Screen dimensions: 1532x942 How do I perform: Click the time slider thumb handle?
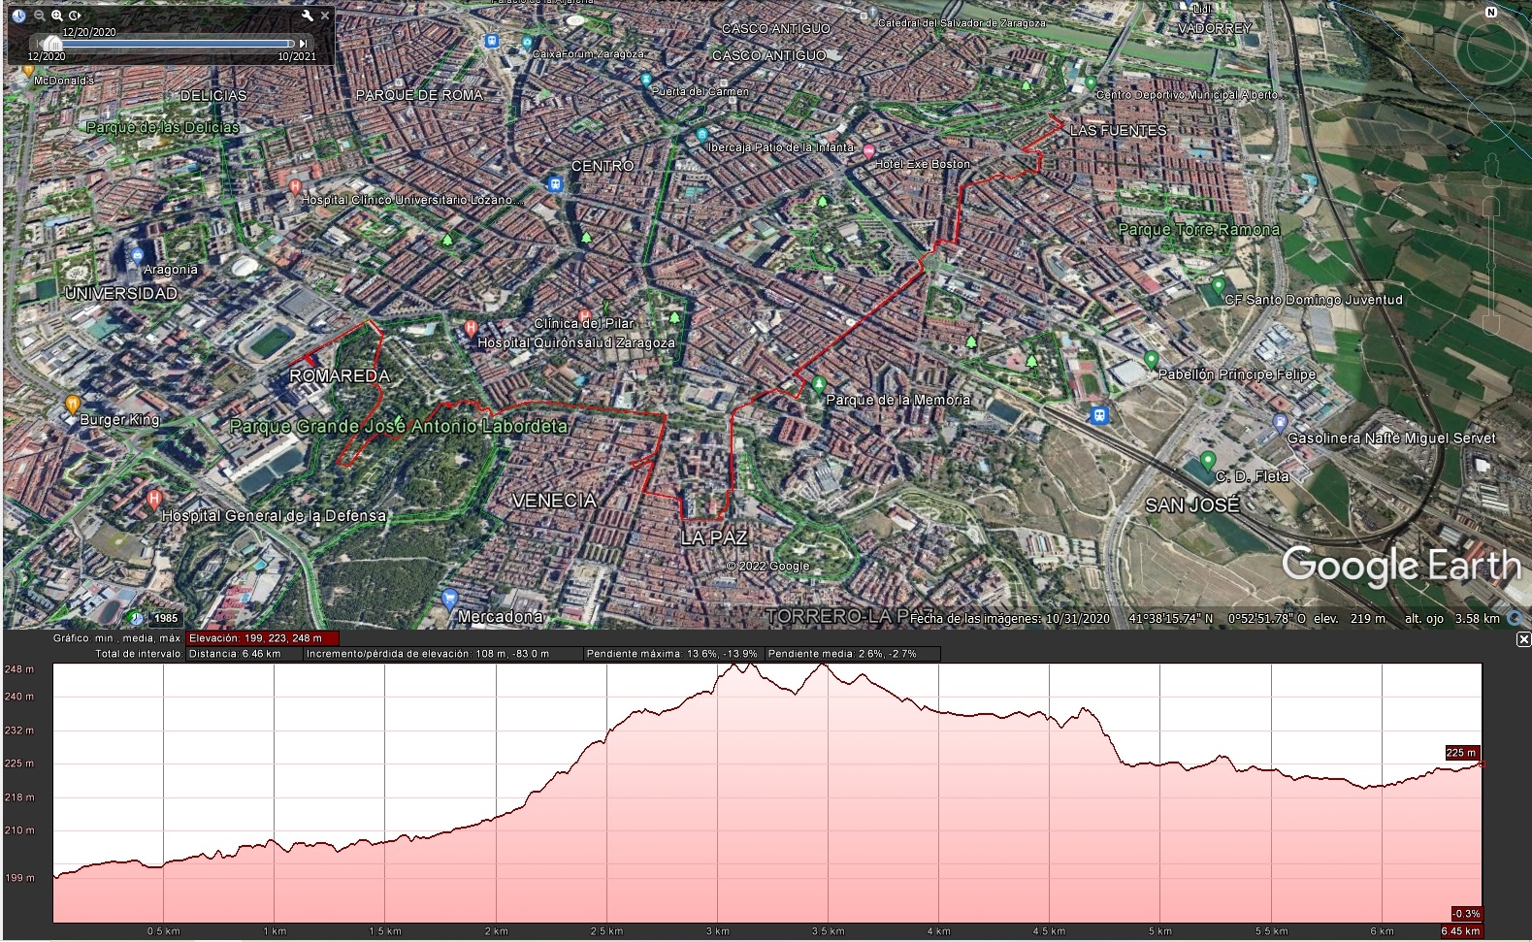pyautogui.click(x=50, y=44)
